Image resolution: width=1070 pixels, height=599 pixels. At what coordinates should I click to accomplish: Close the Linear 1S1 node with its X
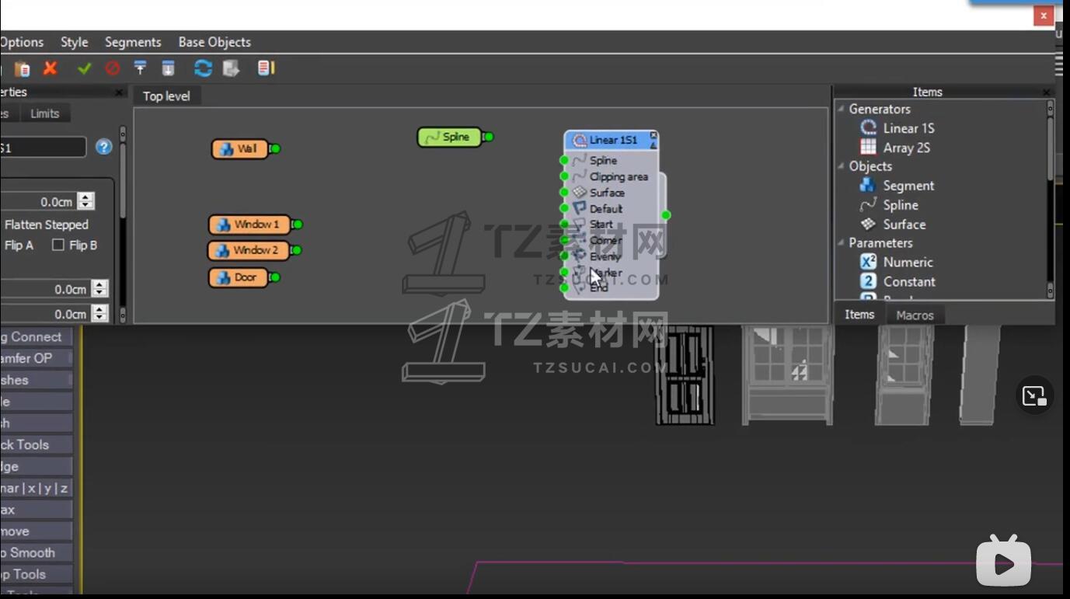click(654, 136)
